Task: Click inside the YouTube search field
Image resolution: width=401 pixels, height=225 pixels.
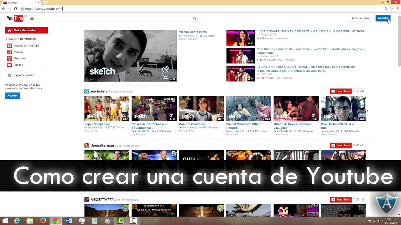Action: pos(120,18)
